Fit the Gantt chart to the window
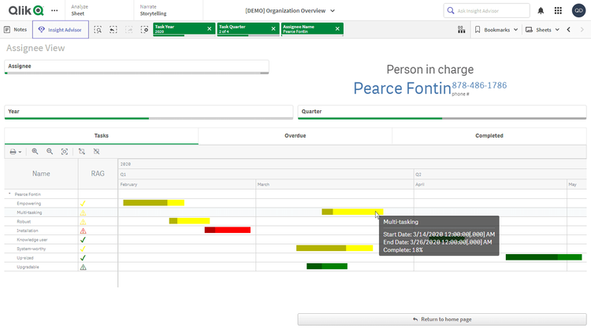This screenshot has height=332, width=591. (x=65, y=151)
